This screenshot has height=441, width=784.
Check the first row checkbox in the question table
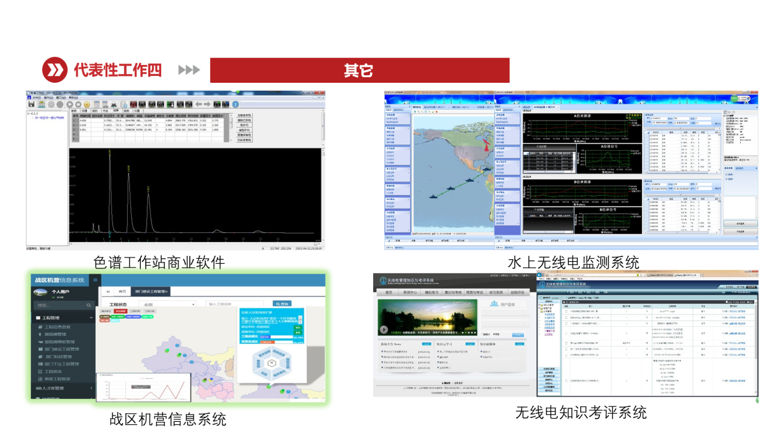pyautogui.click(x=566, y=312)
